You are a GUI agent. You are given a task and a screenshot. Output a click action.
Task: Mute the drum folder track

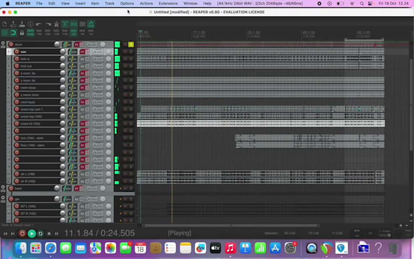coord(125,44)
